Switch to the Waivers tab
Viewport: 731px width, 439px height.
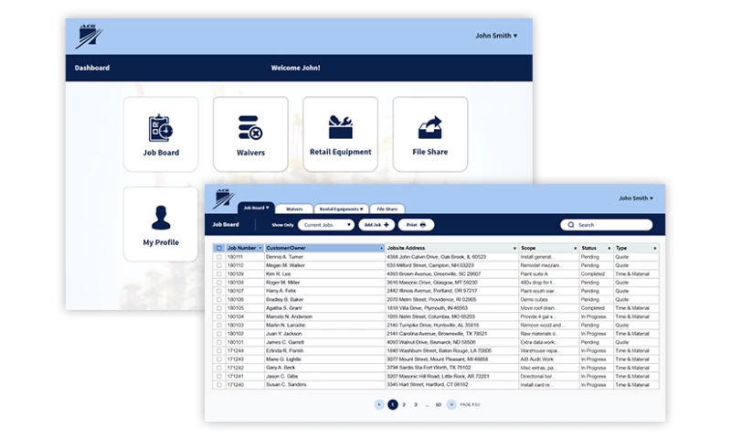294,209
